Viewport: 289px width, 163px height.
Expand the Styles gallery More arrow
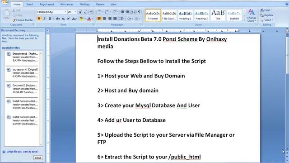tap(244, 19)
